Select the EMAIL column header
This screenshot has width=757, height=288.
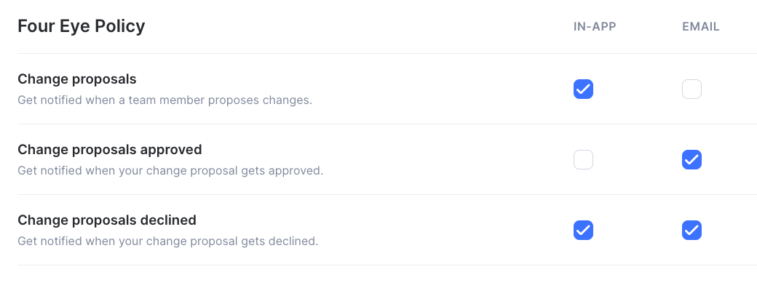click(700, 26)
